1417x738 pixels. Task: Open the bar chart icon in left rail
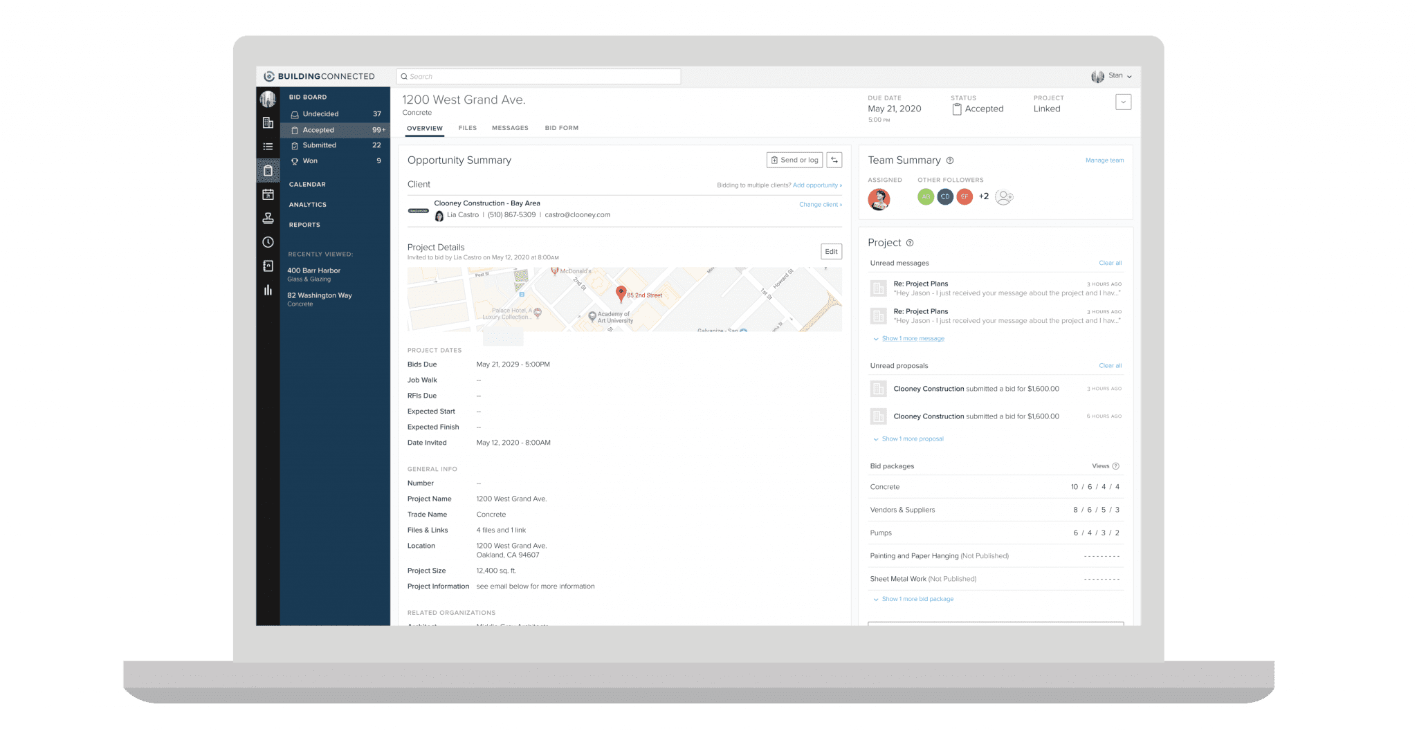pyautogui.click(x=268, y=290)
